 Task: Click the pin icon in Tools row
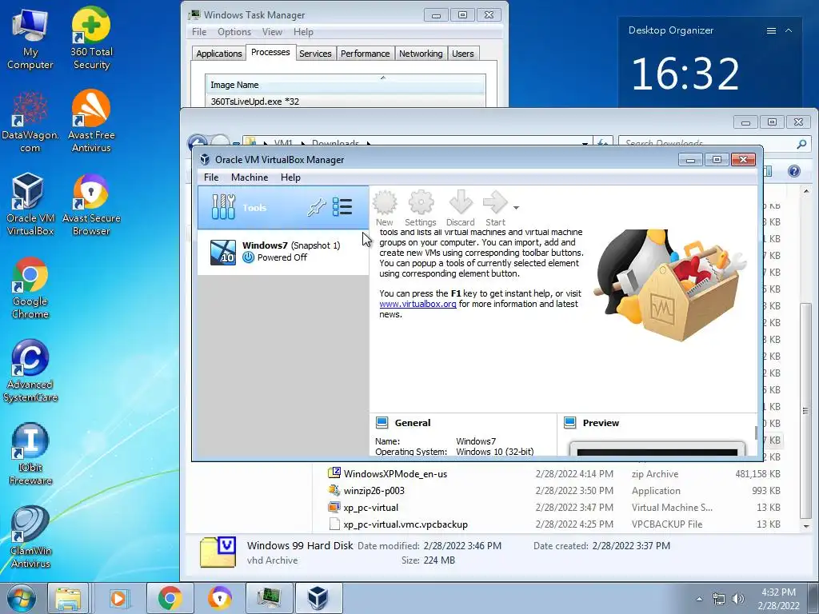tap(316, 207)
